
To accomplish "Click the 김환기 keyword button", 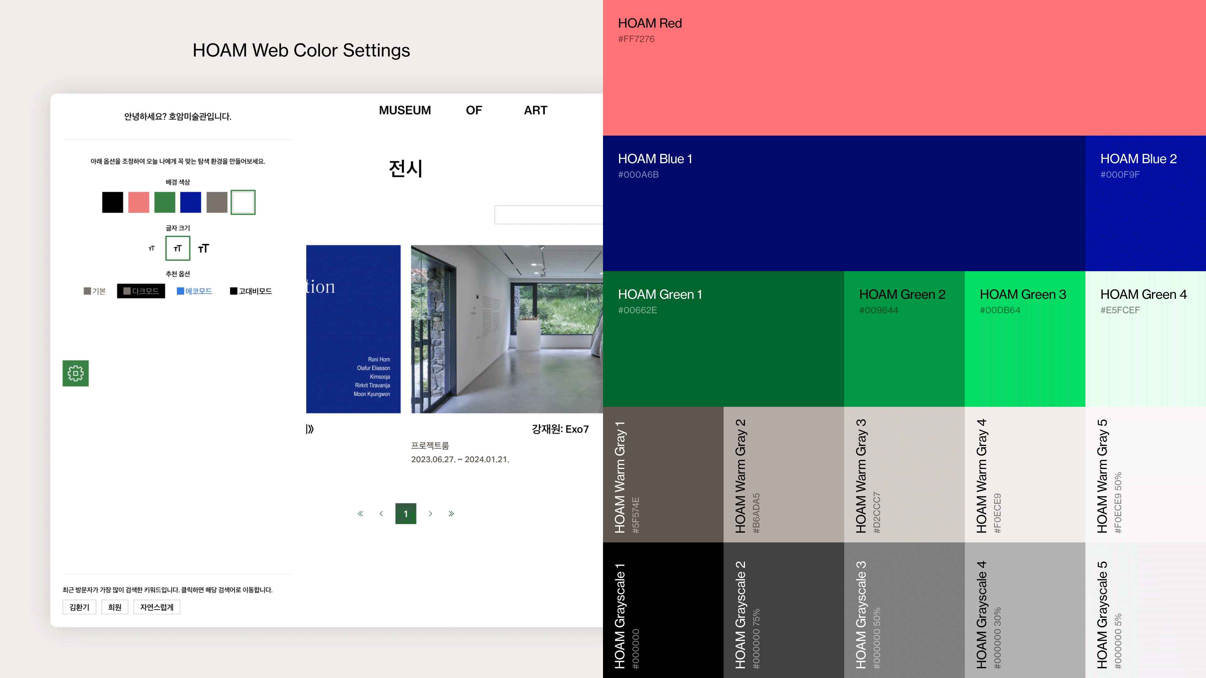I will click(x=79, y=607).
